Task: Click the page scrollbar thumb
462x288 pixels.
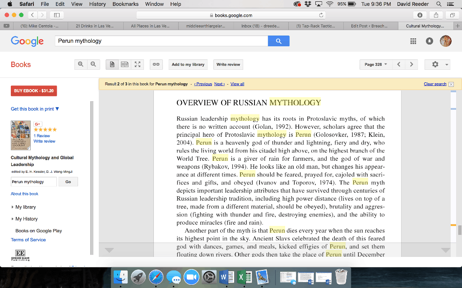Action: [460, 230]
